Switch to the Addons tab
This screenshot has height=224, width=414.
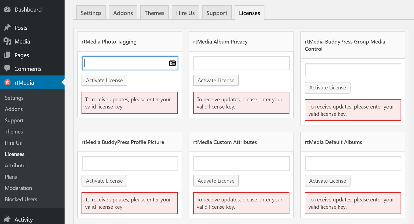pyautogui.click(x=123, y=12)
